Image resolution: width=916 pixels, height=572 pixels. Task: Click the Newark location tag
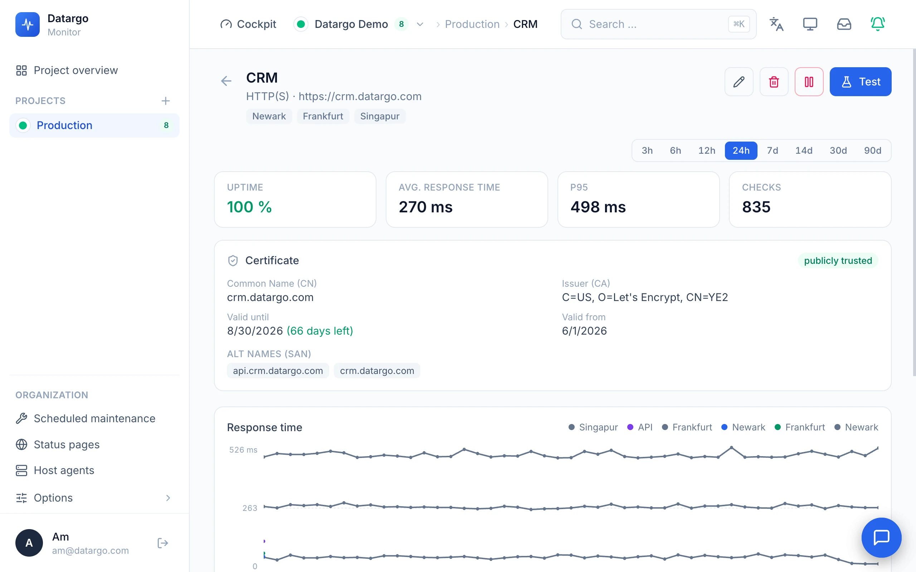[x=269, y=116]
